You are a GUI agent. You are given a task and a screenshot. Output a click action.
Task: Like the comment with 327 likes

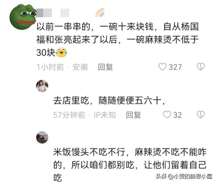point(162,67)
